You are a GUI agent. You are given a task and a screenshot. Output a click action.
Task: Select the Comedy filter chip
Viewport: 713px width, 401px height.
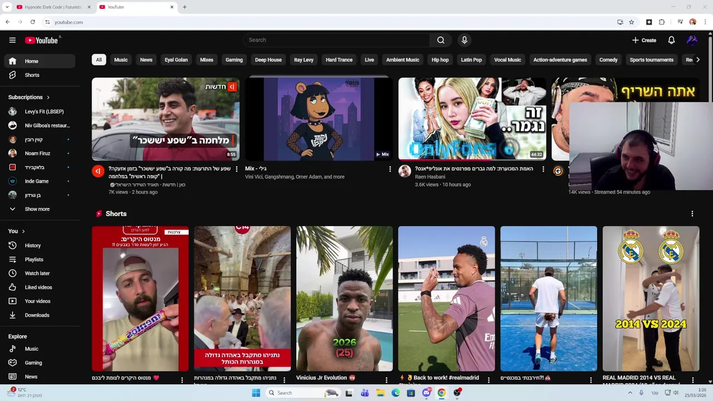click(x=608, y=60)
